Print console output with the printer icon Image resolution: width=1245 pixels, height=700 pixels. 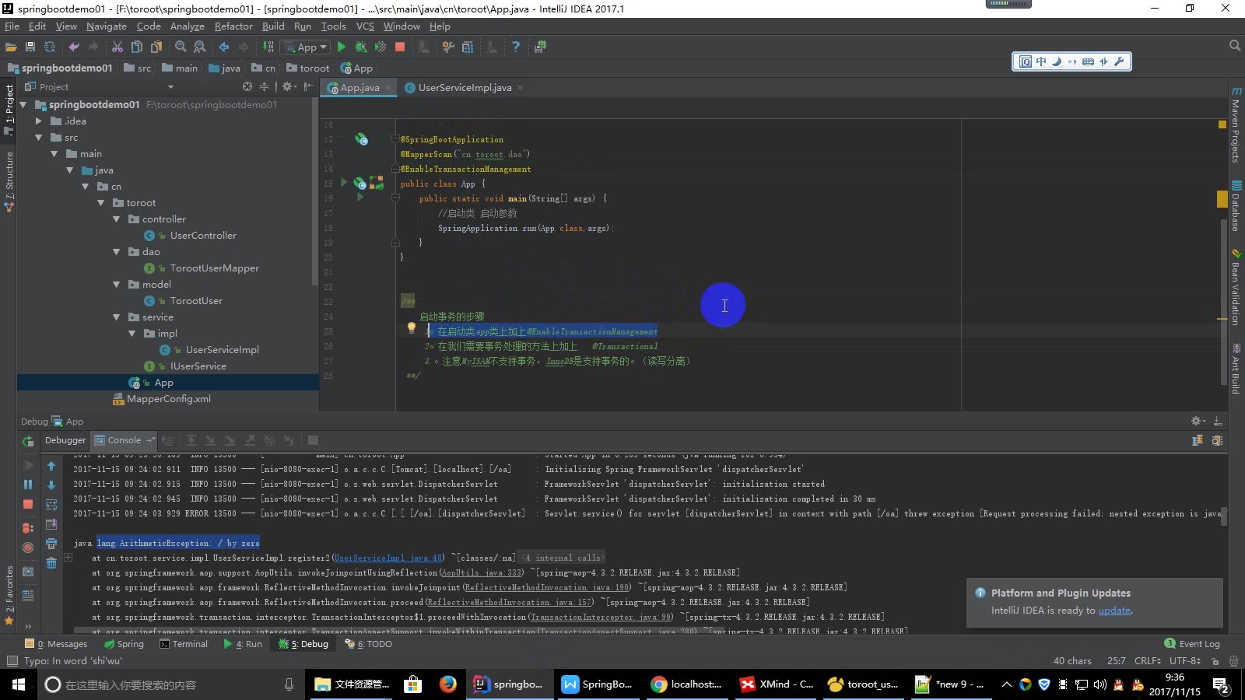point(51,544)
